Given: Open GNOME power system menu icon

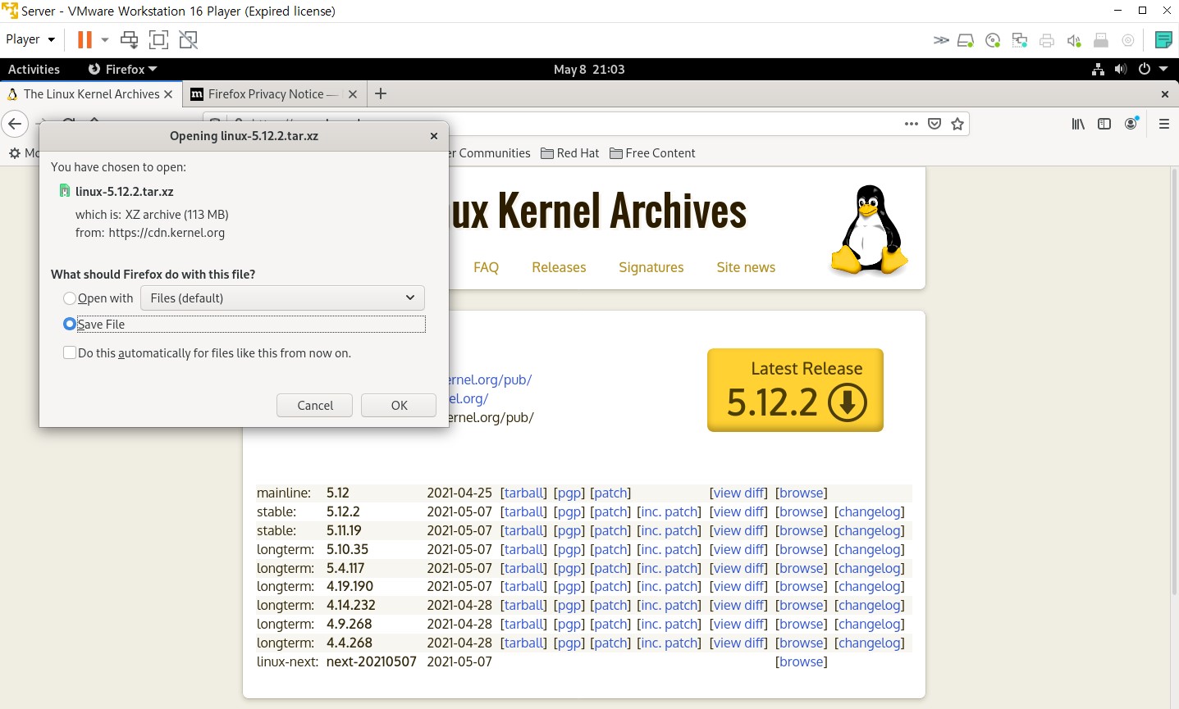Looking at the screenshot, I should click(1145, 70).
